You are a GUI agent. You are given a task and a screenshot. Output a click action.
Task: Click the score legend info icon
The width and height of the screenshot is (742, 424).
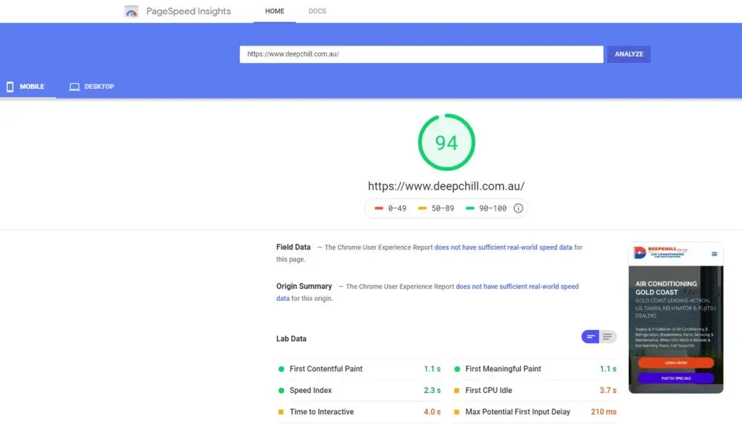point(518,208)
